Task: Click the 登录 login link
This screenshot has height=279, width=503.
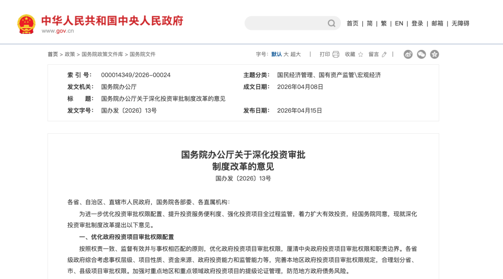Action: coord(417,23)
